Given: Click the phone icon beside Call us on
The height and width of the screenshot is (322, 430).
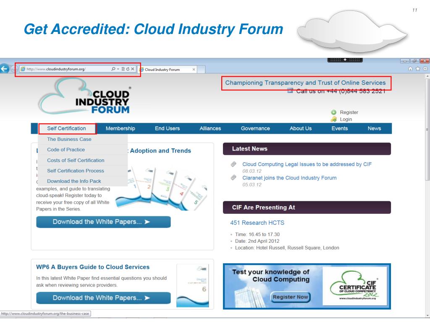Looking at the screenshot, I should pyautogui.click(x=290, y=91).
